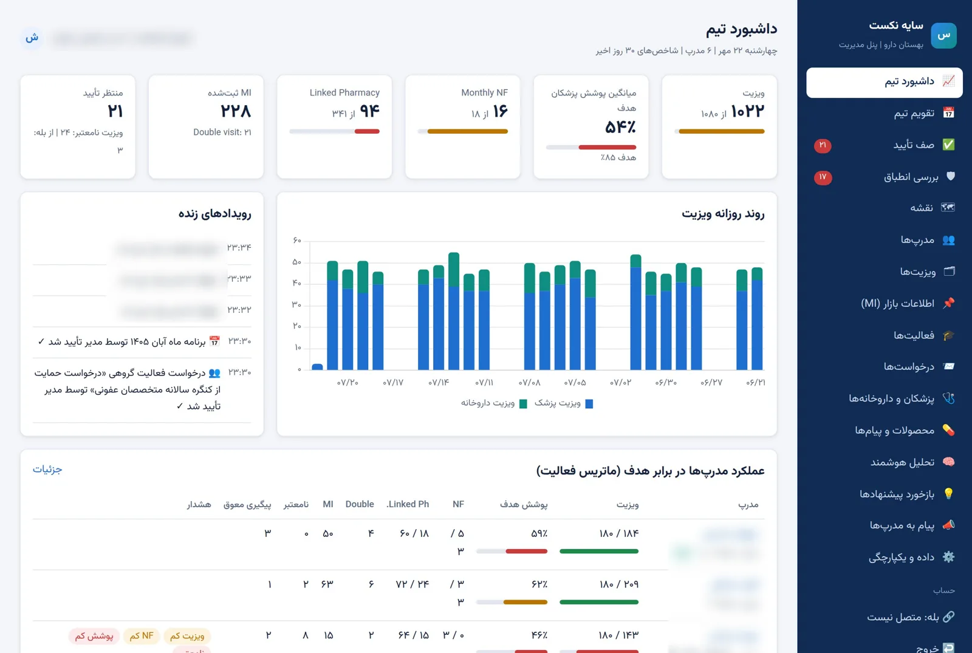
Task: Open the جزئیات link of activity matrix
Action: pyautogui.click(x=47, y=470)
